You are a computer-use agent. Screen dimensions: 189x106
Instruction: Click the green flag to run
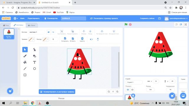coord(126,24)
